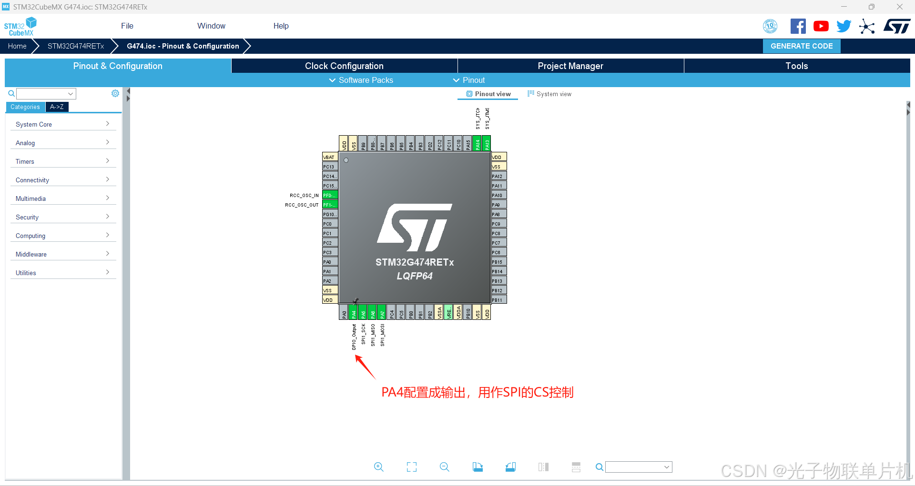Rotate the chip view counter-clockwise
The width and height of the screenshot is (915, 486).
tap(510, 467)
